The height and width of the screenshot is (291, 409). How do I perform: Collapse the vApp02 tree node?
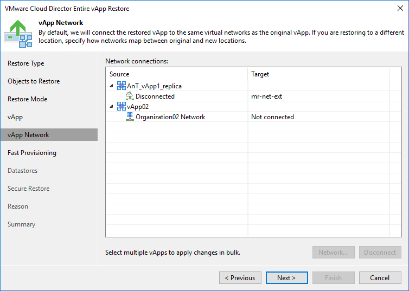tap(112, 106)
